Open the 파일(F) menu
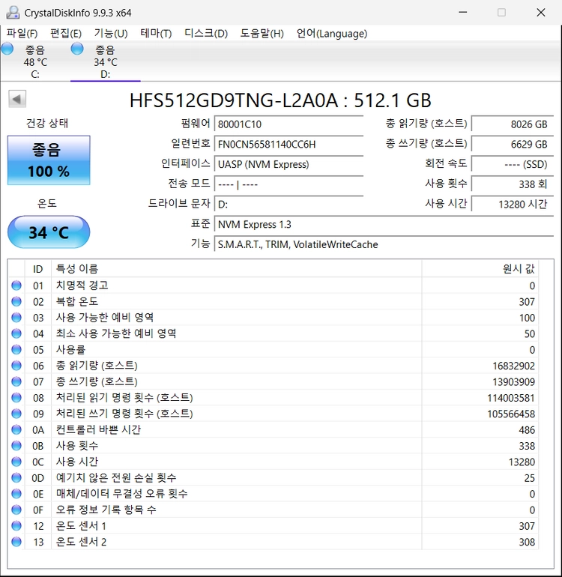 (22, 34)
